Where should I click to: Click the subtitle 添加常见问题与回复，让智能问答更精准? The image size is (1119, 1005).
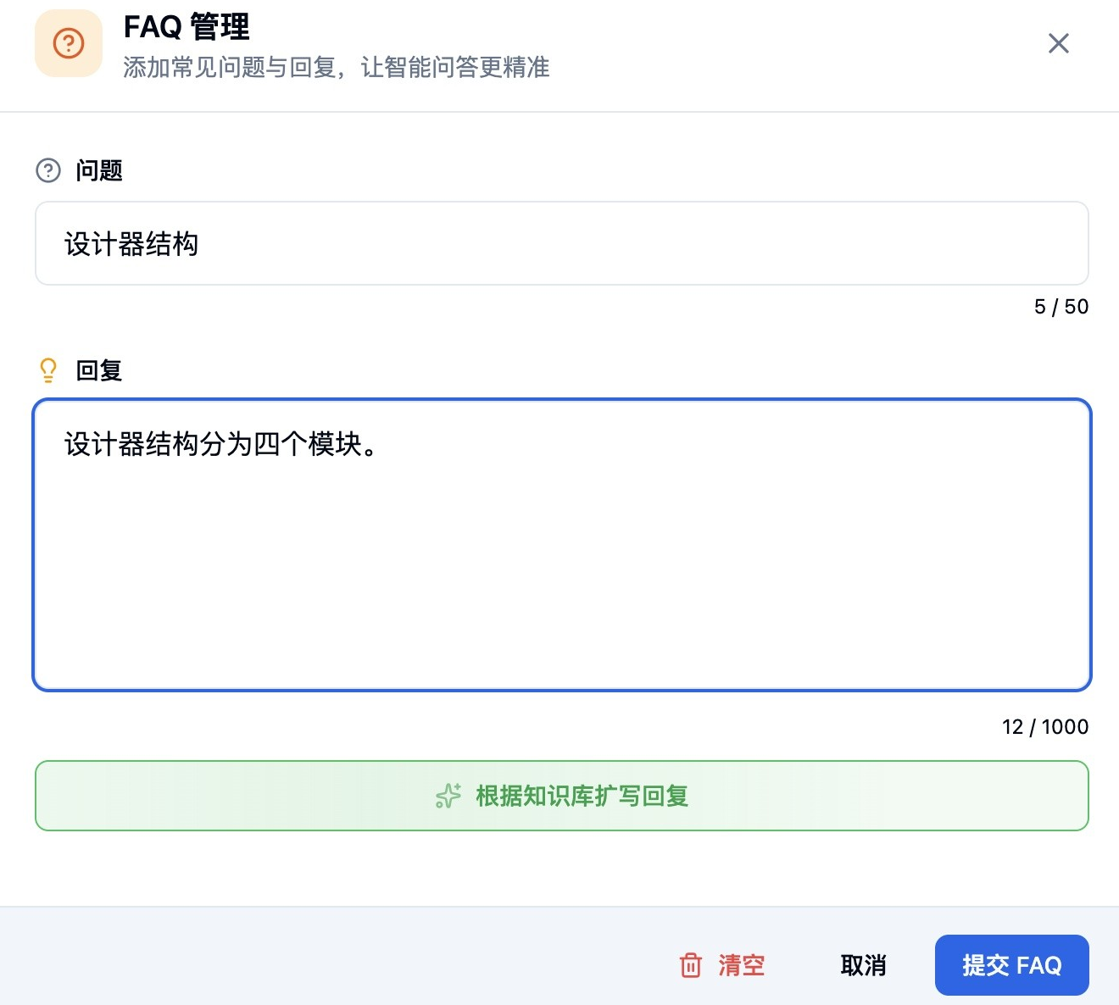(x=336, y=67)
